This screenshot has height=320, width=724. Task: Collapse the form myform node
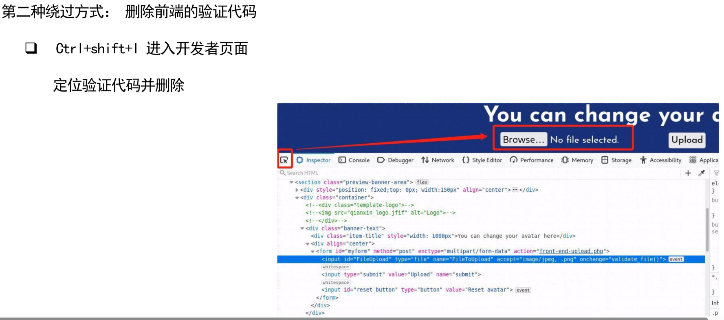pyautogui.click(x=312, y=252)
